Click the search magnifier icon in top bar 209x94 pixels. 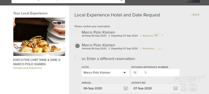coord(120,1)
